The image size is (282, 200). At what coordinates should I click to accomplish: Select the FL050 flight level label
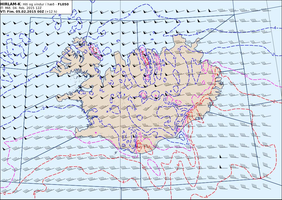tap(63, 4)
